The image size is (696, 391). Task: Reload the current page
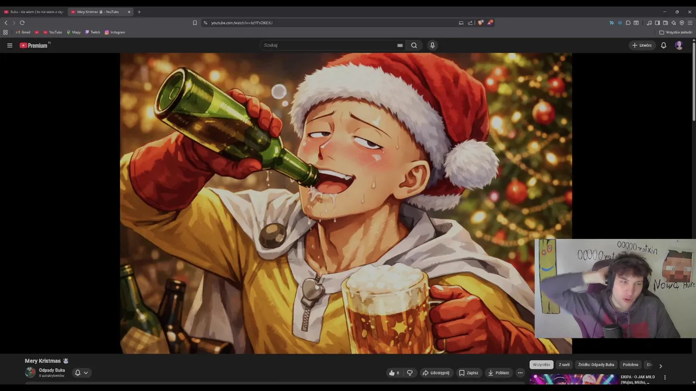[x=22, y=23]
